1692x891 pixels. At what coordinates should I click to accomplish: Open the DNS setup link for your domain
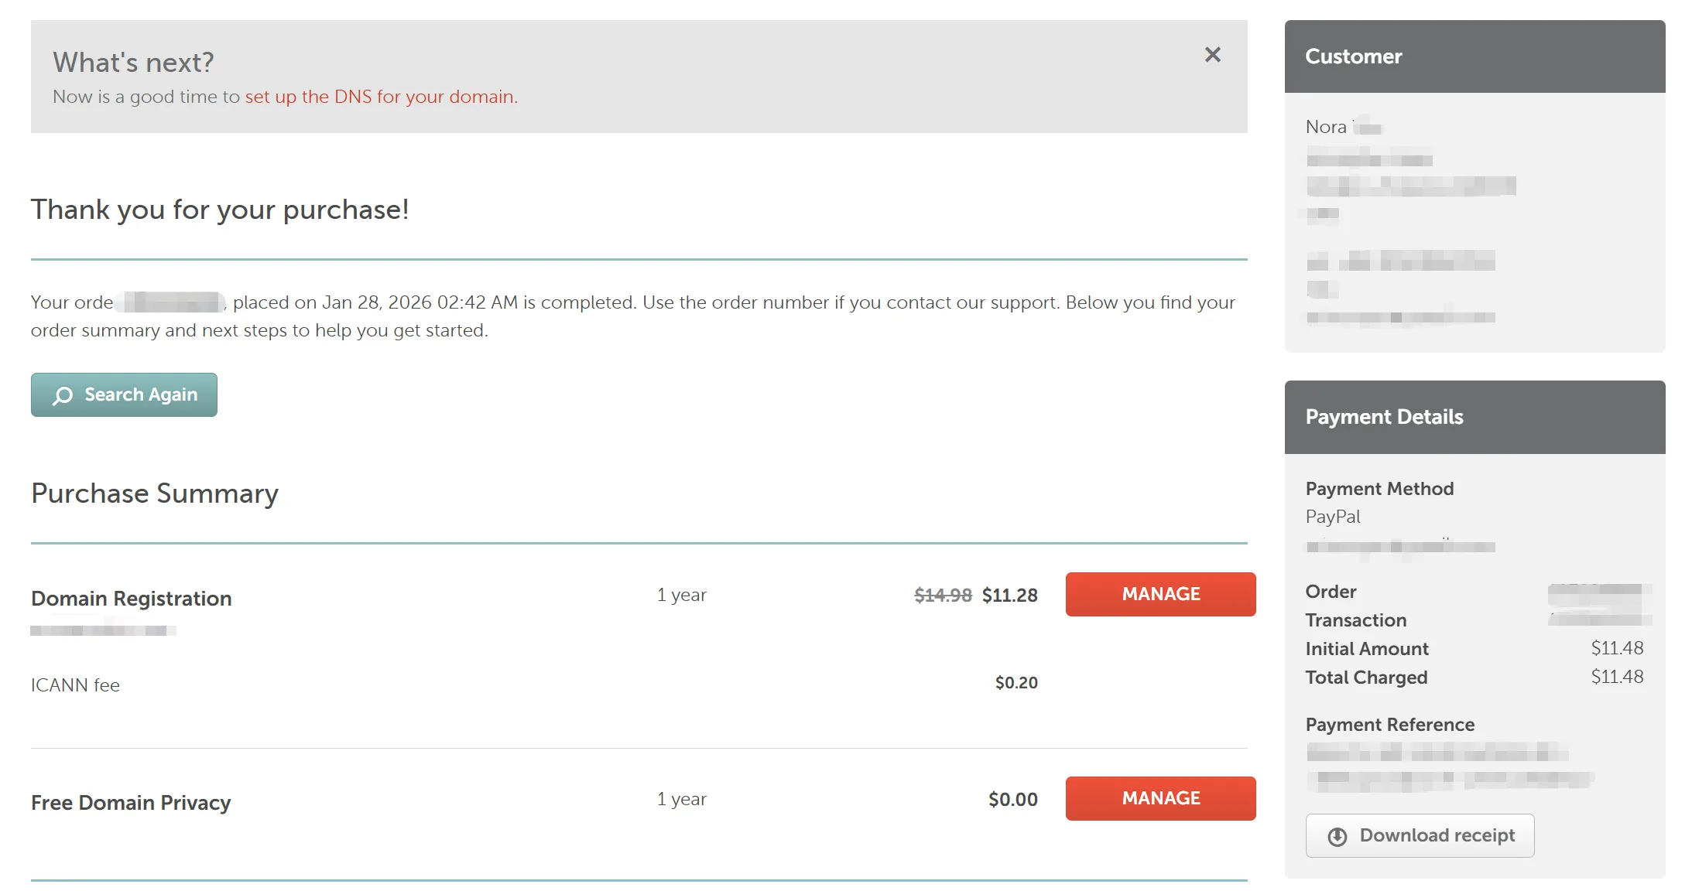[x=381, y=97]
